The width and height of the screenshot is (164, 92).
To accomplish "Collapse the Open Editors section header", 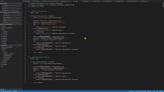I will [11, 3].
